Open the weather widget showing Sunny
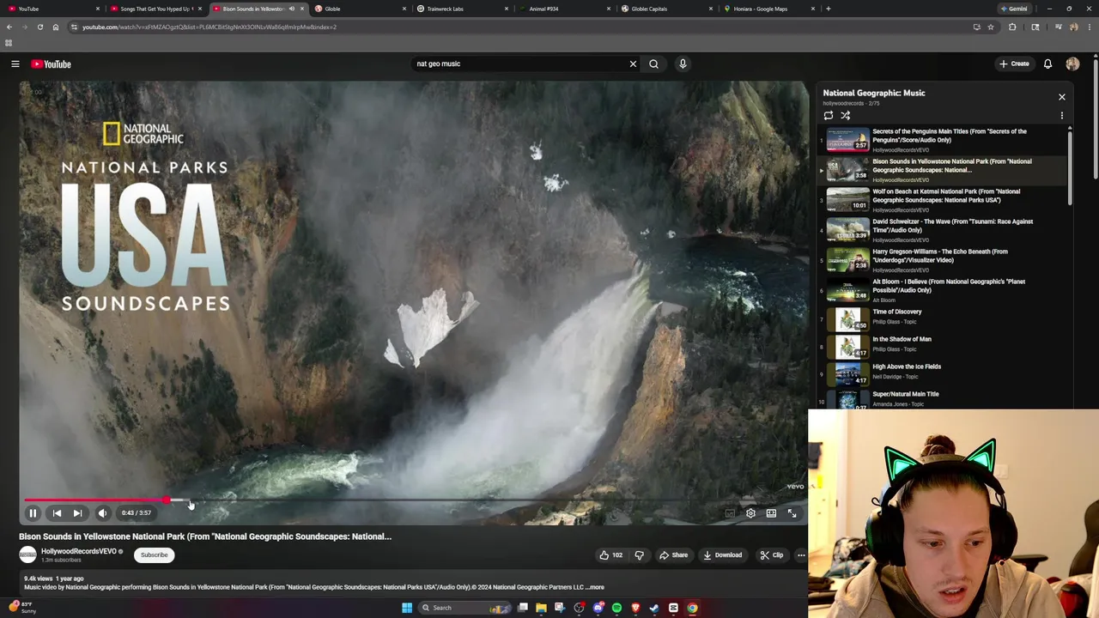Image resolution: width=1099 pixels, height=618 pixels. pos(22,608)
